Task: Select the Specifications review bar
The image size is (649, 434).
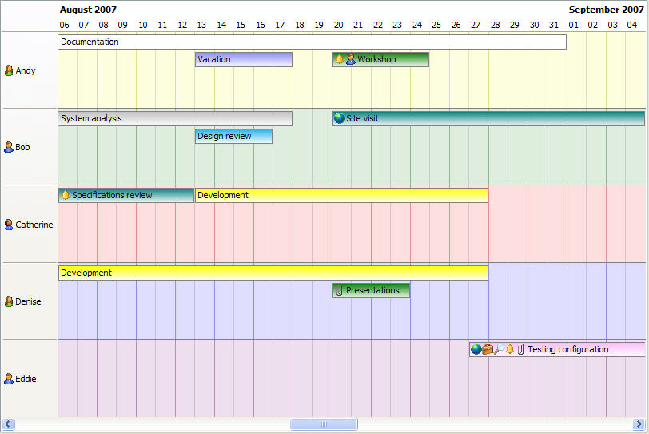Action: point(126,195)
